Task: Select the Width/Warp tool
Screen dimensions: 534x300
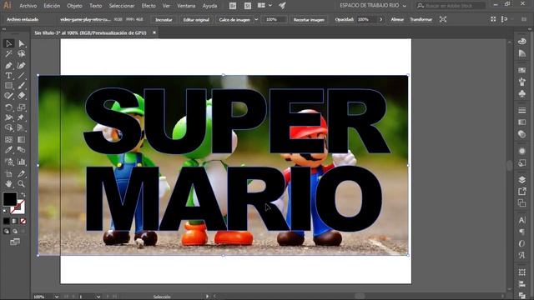Action: coord(9,117)
